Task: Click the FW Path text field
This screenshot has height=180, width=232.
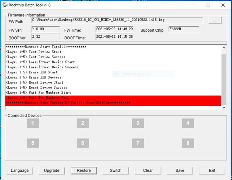Action: (x=117, y=20)
